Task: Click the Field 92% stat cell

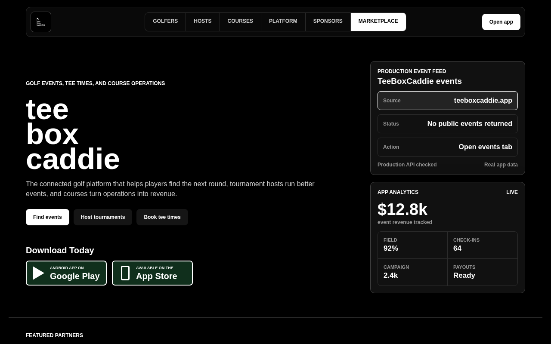Action: [x=413, y=245]
